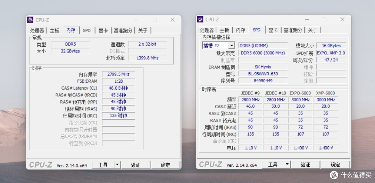Open 处理器 tab in right CPU-Z window
The width and height of the screenshot is (375, 183).
(x=207, y=30)
